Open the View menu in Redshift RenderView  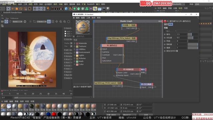(x=7, y=18)
